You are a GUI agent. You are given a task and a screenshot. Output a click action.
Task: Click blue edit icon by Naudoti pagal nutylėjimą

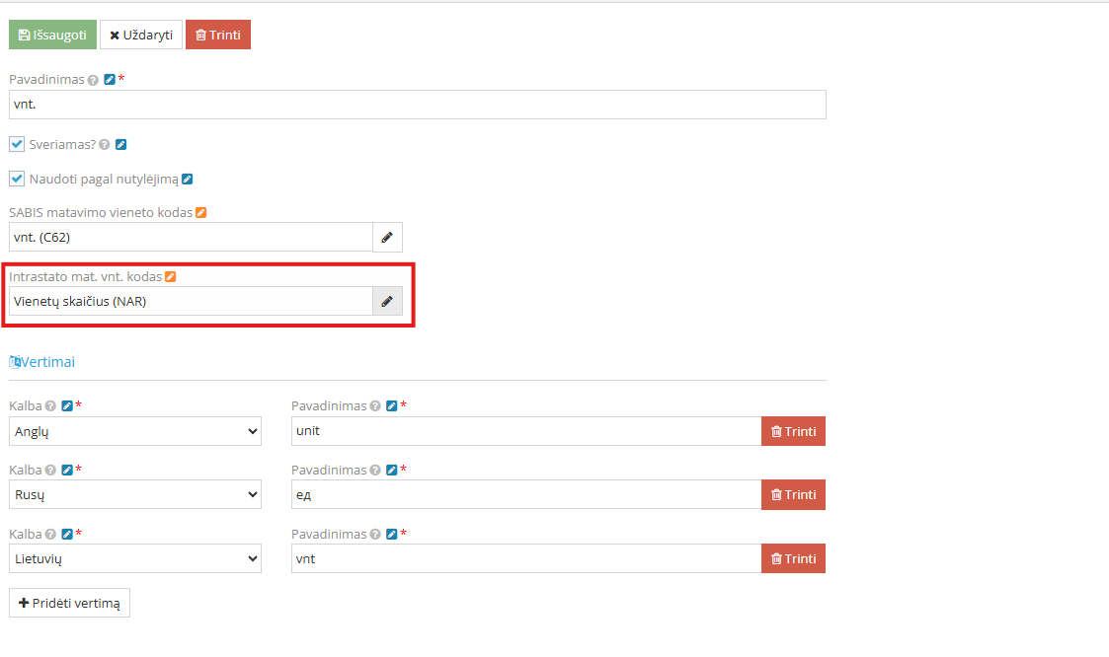click(188, 179)
